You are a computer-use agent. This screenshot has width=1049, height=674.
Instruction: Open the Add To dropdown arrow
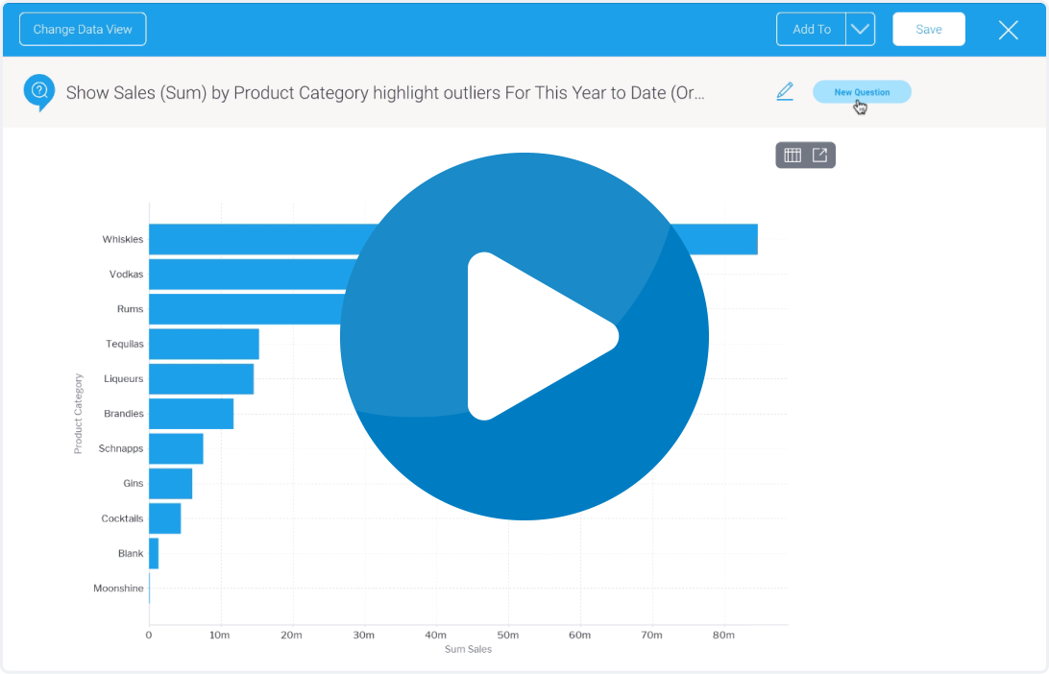click(x=861, y=30)
